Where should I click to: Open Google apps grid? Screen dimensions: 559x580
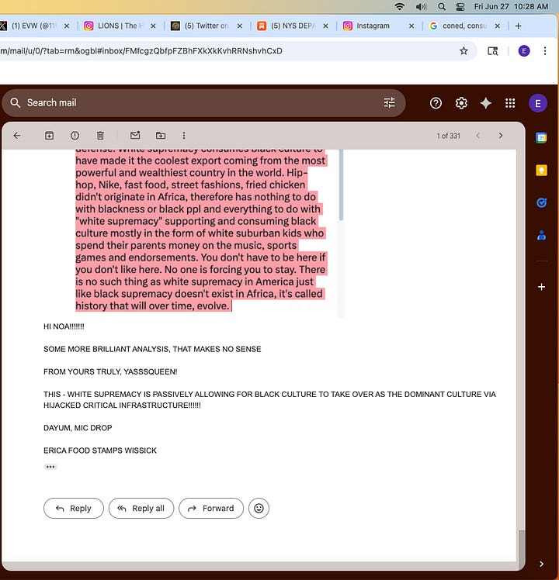510,103
